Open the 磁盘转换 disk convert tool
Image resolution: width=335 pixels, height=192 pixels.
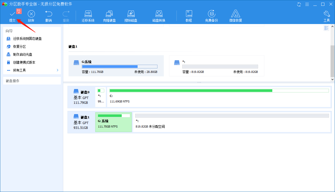pyautogui.click(x=159, y=16)
